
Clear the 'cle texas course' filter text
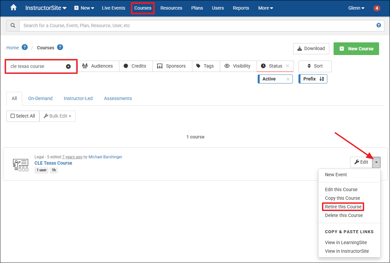click(x=68, y=67)
